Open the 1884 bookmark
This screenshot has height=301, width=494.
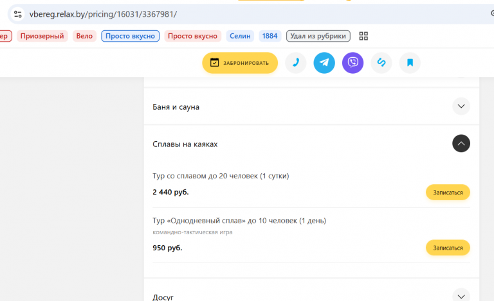pyautogui.click(x=270, y=36)
